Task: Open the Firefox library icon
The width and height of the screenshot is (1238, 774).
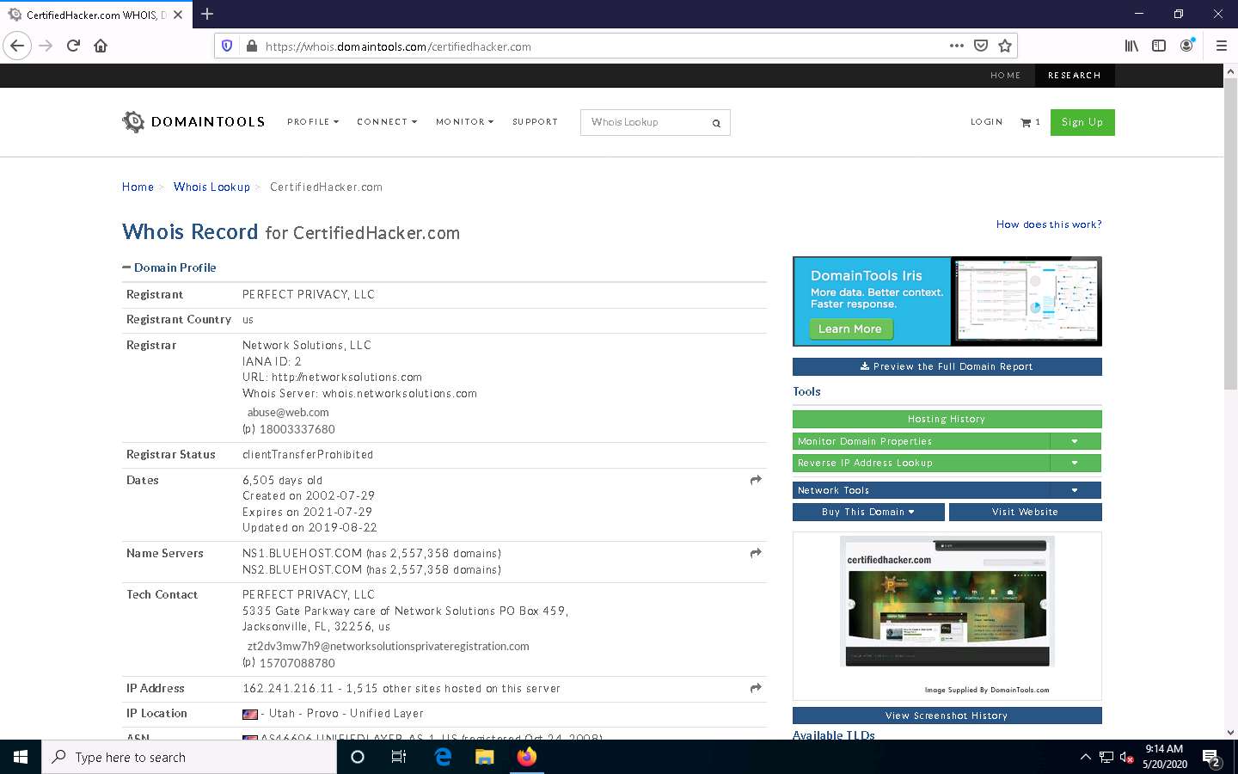Action: tap(1131, 46)
